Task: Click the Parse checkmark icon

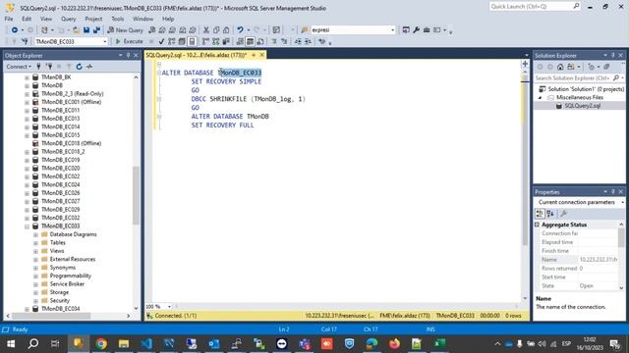Action: pyautogui.click(x=161, y=41)
